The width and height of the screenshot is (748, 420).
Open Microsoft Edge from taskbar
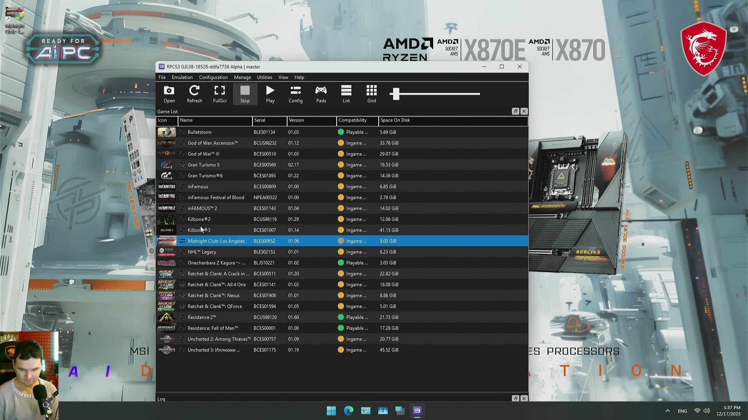coord(348,411)
